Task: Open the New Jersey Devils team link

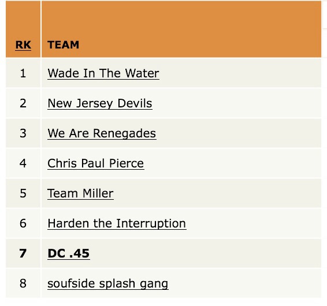Action: pyautogui.click(x=100, y=103)
